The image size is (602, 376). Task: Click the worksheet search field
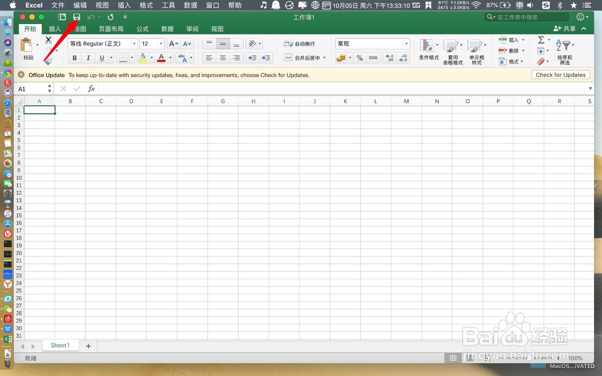[527, 17]
